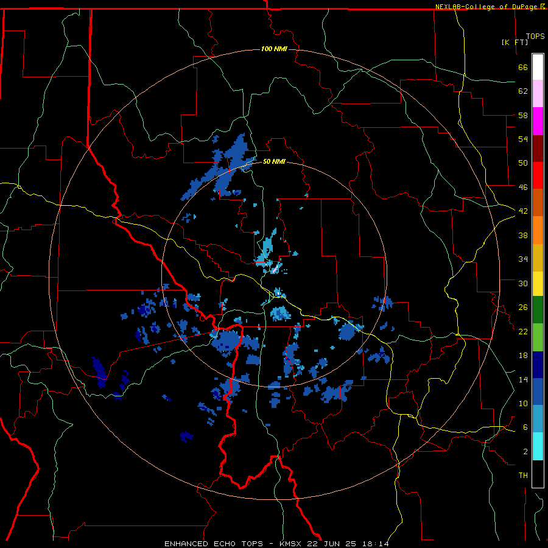Click the TH legend label
The height and width of the screenshot is (548, 548).
(523, 476)
